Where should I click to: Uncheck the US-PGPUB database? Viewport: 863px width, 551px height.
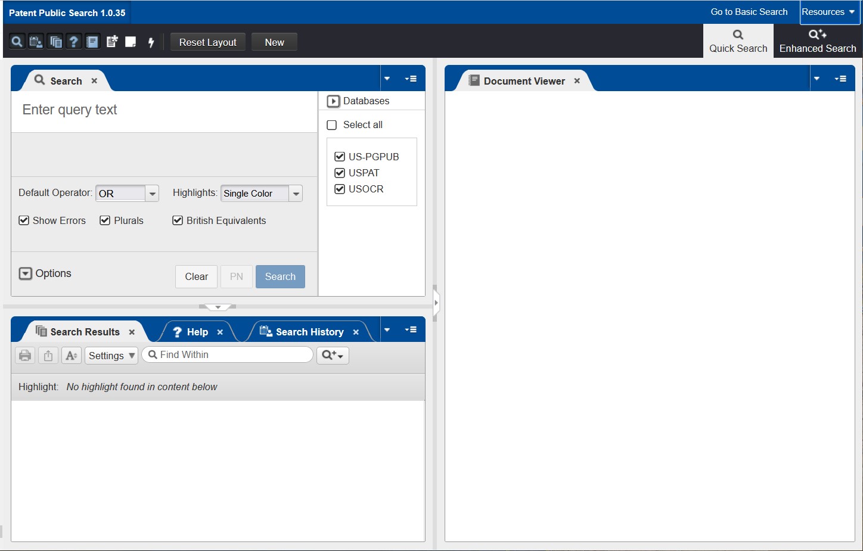pos(340,157)
